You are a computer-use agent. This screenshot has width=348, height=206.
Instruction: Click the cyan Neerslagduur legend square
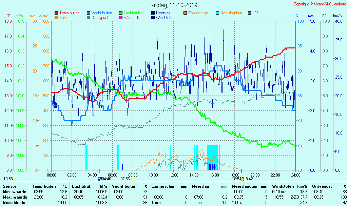pos(217,13)
